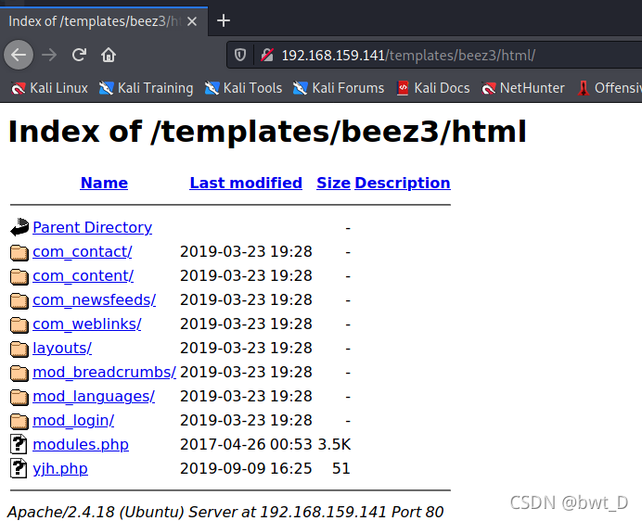Click unknown-file icon beside modules.php
The image size is (642, 521).
[19, 444]
